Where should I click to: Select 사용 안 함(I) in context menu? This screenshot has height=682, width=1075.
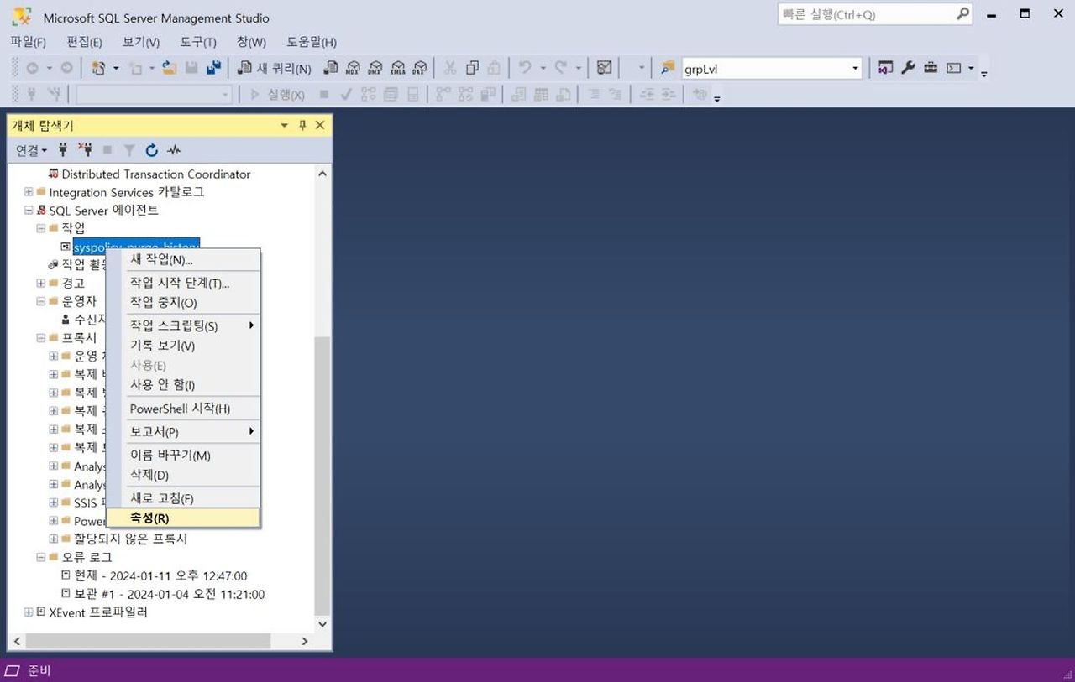pyautogui.click(x=183, y=385)
